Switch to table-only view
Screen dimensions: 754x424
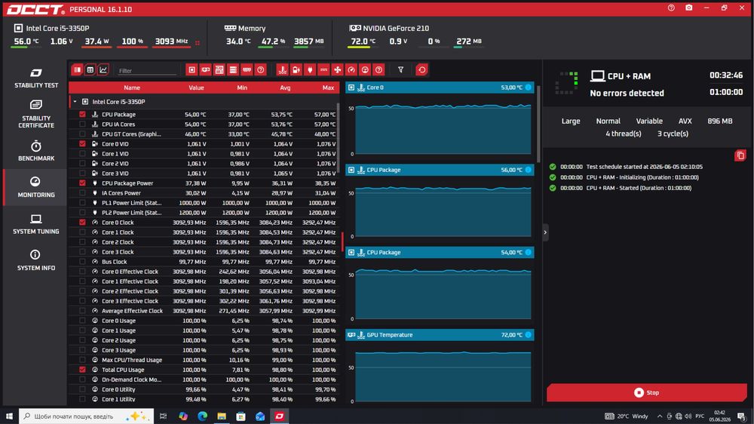pyautogui.click(x=90, y=69)
